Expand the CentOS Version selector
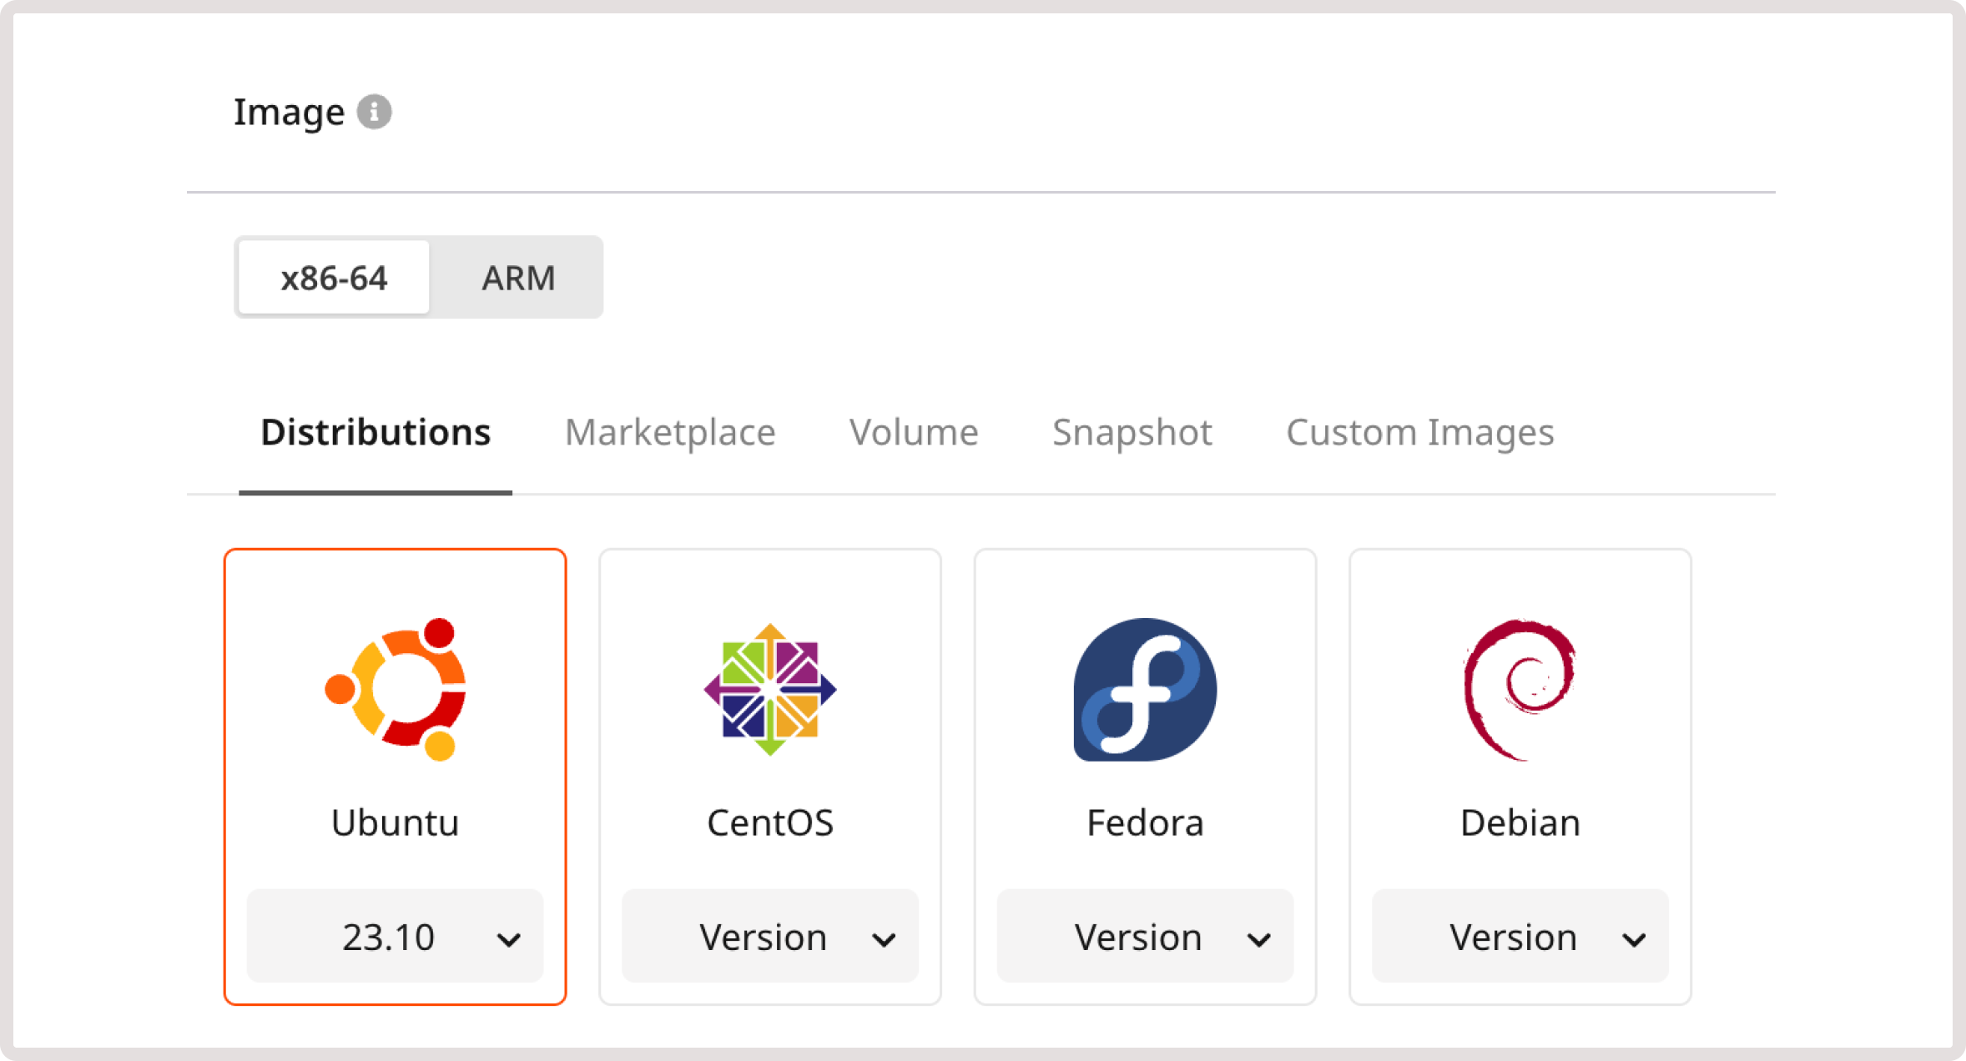The height and width of the screenshot is (1061, 1966). coord(769,936)
